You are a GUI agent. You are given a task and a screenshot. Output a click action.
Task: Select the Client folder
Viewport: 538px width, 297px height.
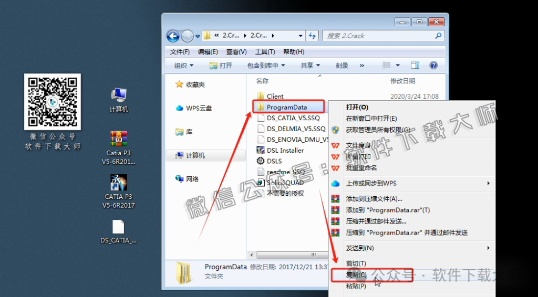[x=270, y=96]
